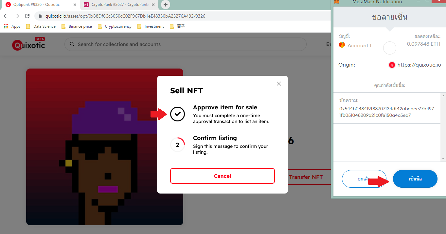Click the https://quixotic.io origin text

(x=419, y=65)
